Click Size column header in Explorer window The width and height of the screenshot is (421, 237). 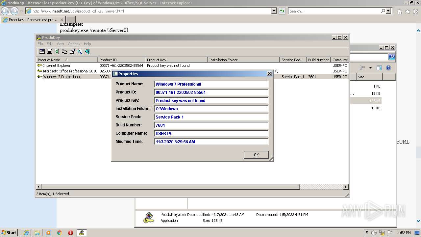pos(369,77)
